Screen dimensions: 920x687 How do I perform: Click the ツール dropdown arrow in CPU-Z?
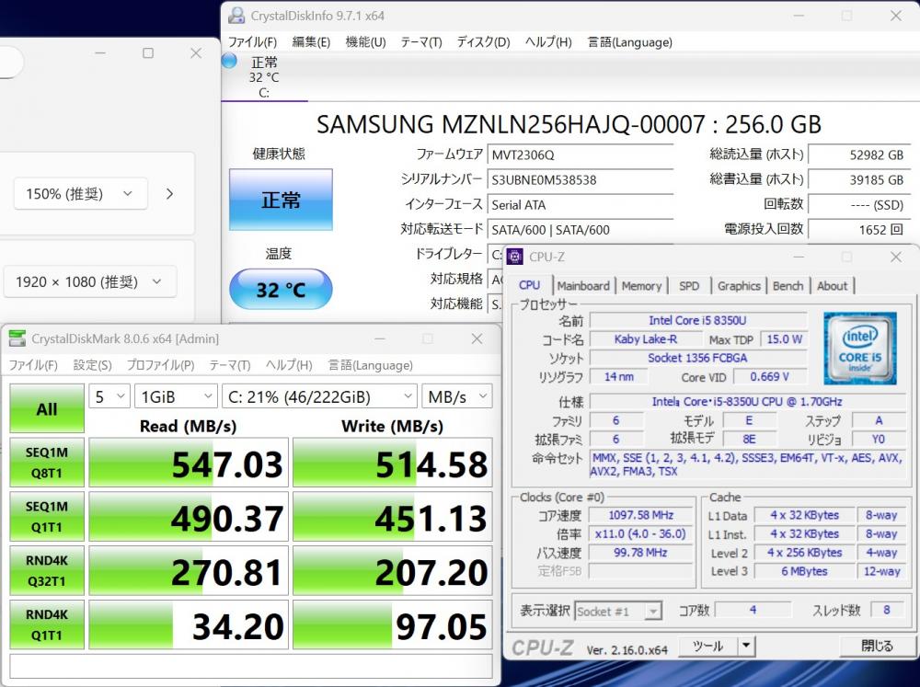point(746,646)
